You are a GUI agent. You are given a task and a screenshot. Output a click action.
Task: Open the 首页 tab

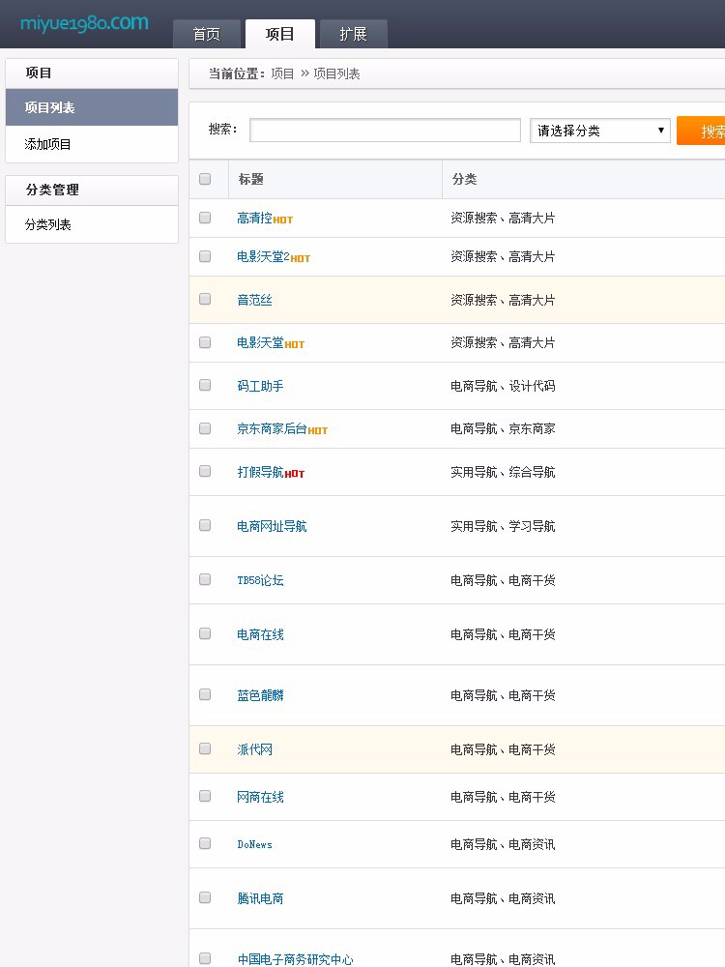(207, 34)
